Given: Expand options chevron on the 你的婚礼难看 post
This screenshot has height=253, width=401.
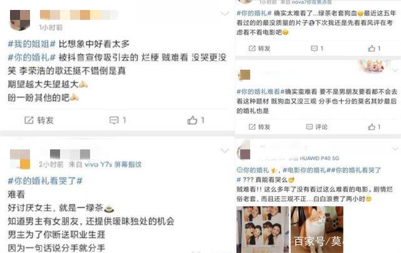Looking at the screenshot, I should click(x=395, y=70).
